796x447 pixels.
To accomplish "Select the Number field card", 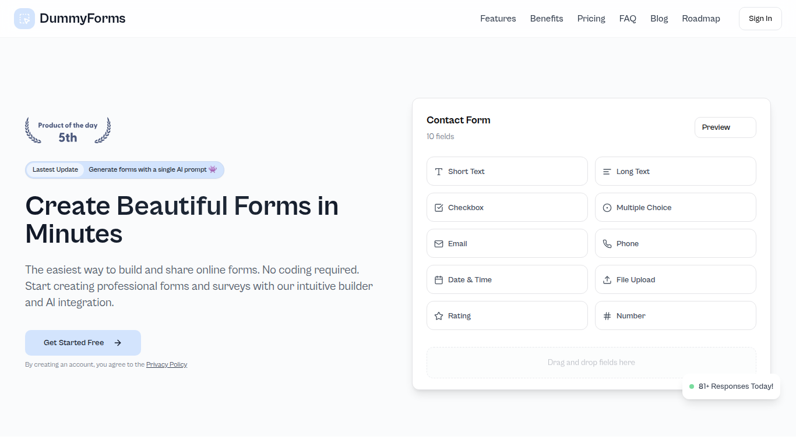I will tap(675, 315).
